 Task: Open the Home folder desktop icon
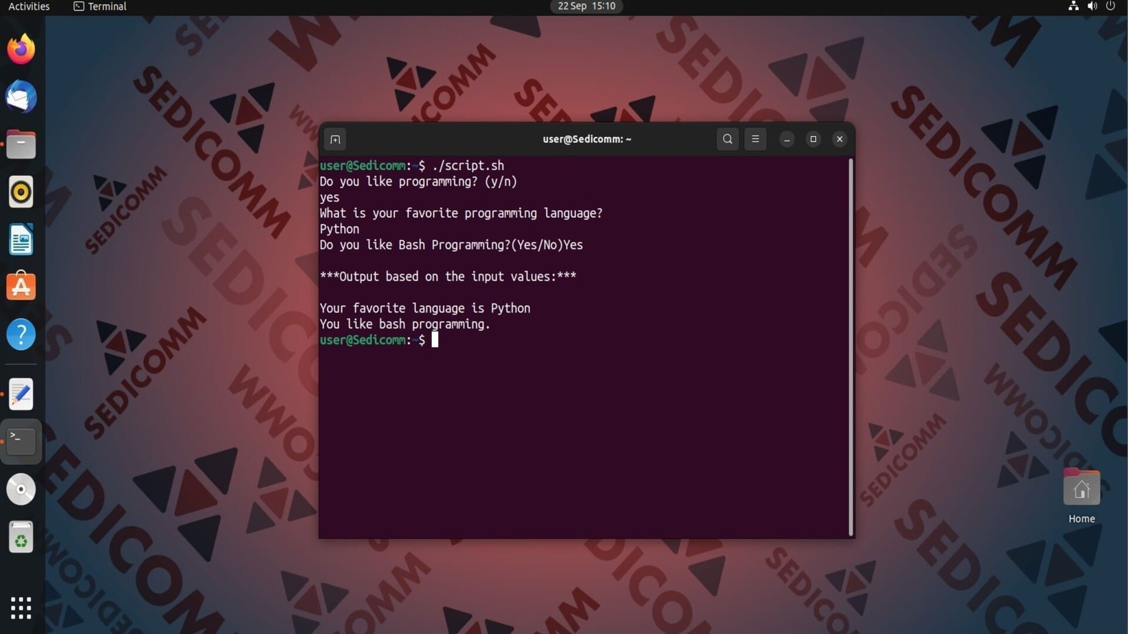click(1082, 496)
